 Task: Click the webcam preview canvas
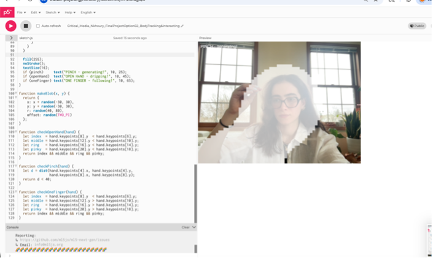coord(279,102)
